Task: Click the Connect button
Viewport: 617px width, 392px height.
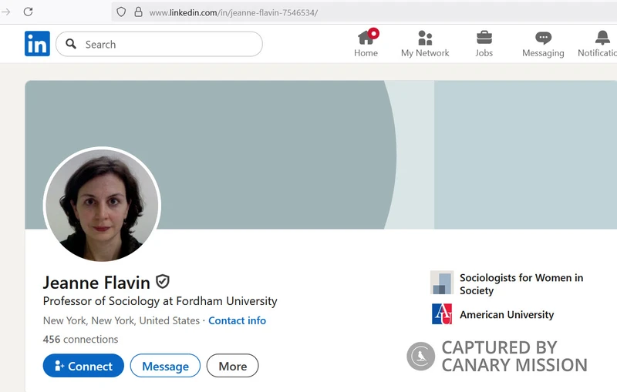Action: tap(83, 366)
